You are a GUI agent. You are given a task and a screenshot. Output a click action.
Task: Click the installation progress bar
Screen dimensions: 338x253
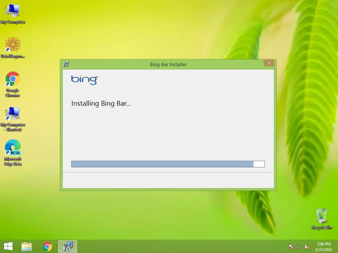(x=168, y=164)
